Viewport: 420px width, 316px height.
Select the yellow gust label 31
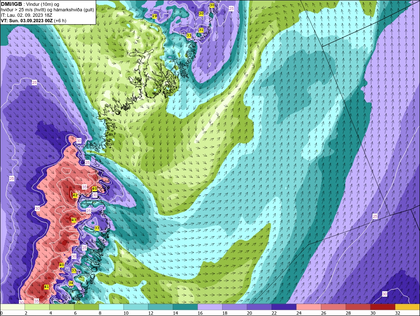point(201,30)
